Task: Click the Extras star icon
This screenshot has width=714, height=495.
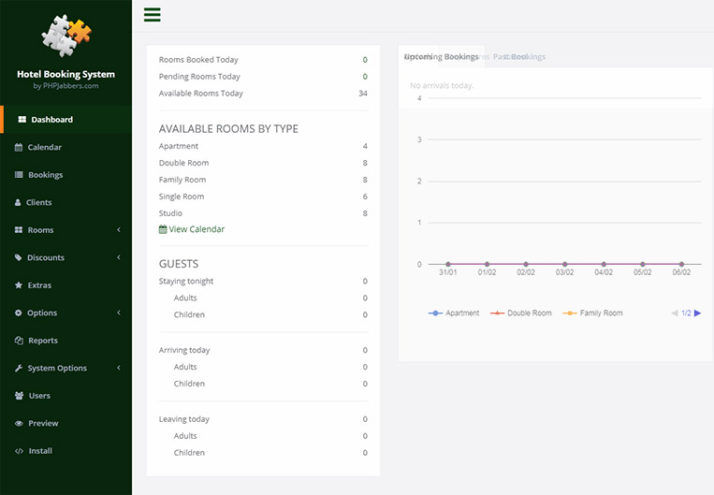Action: coord(19,285)
